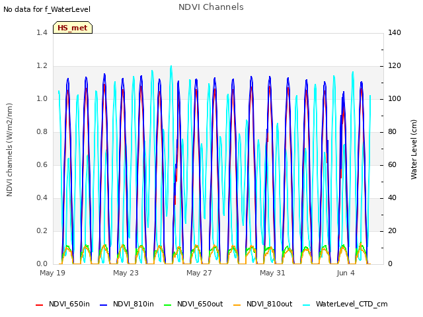
Task: Click the right axis title 'Water Level (cm)'
Action: (x=414, y=150)
